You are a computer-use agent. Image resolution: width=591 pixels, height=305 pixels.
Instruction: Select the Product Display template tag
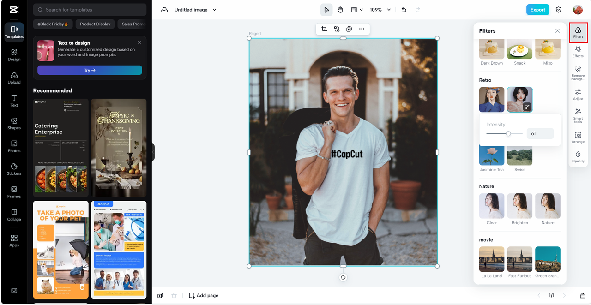tap(95, 24)
